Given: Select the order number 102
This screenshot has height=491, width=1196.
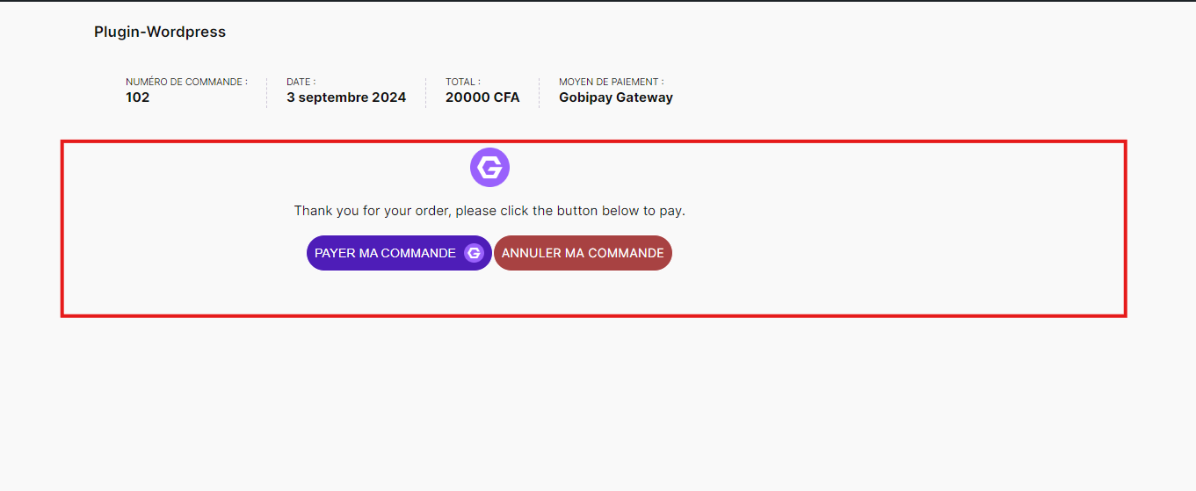Looking at the screenshot, I should [138, 97].
